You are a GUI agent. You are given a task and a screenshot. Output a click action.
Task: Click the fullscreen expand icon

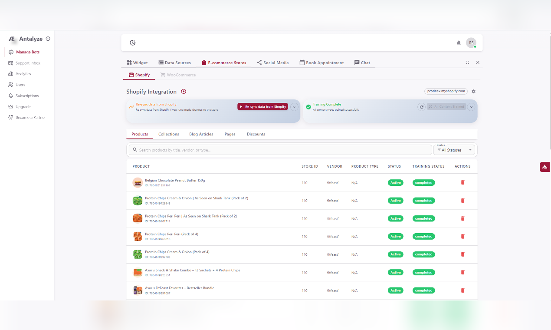467,63
